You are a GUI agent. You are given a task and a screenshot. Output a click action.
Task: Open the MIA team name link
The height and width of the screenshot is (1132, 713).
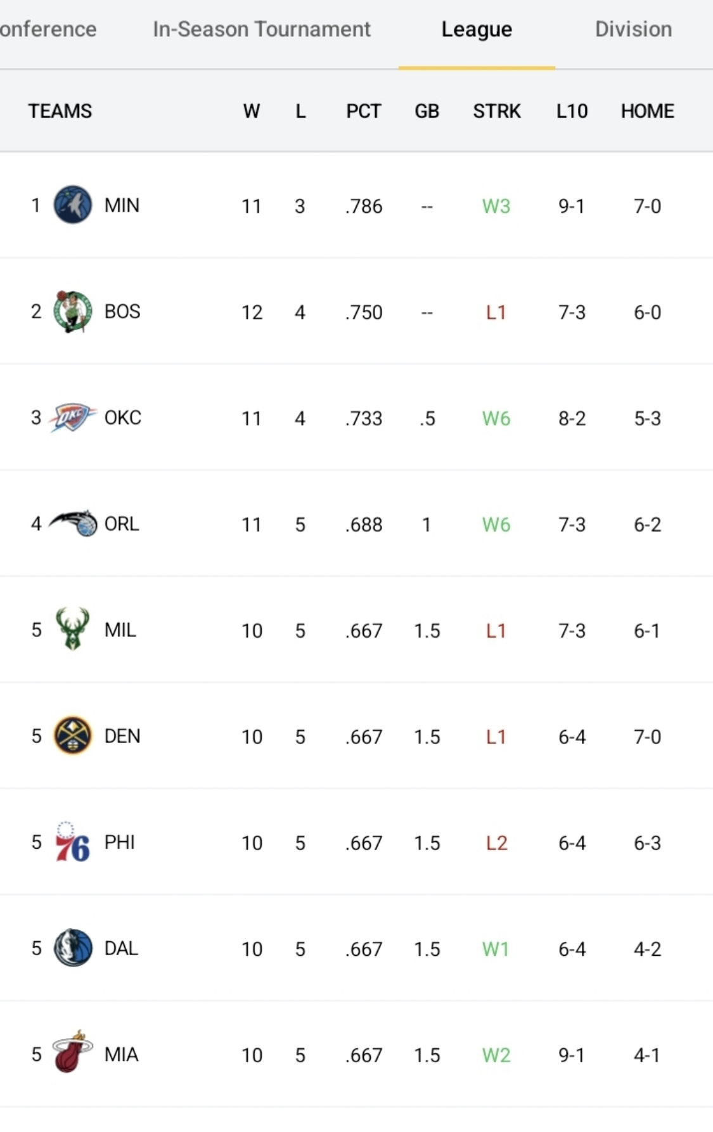coord(121,1054)
